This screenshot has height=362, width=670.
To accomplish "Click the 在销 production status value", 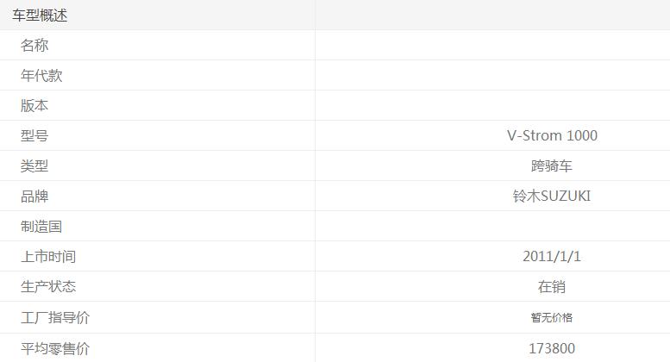I will point(552,287).
